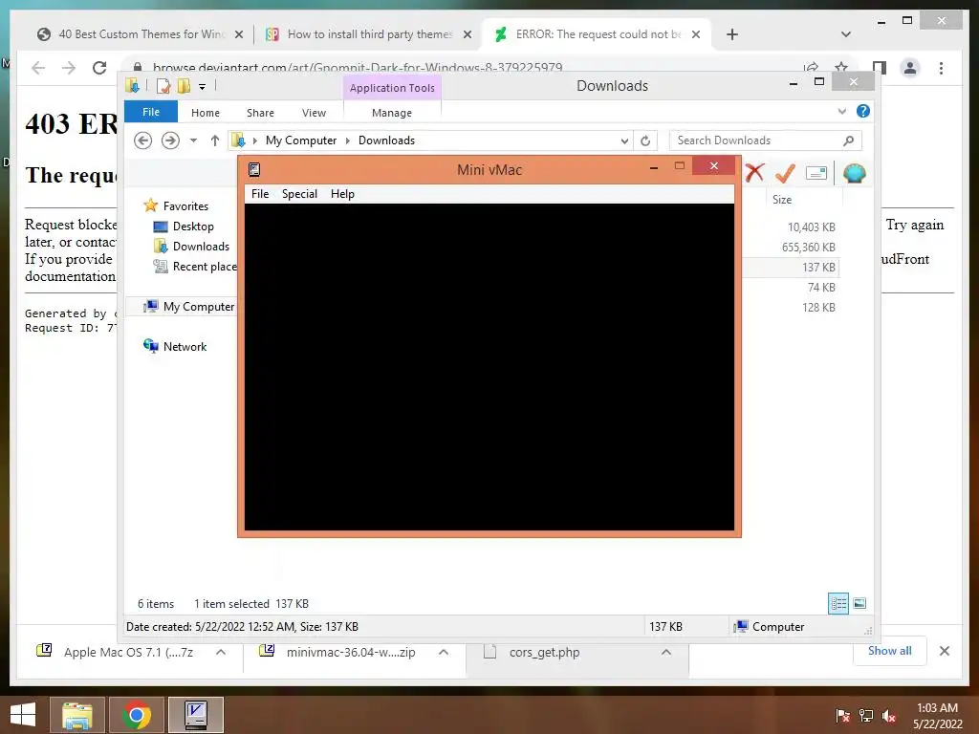Go up one folder level in Explorer
The image size is (979, 734).
(215, 141)
